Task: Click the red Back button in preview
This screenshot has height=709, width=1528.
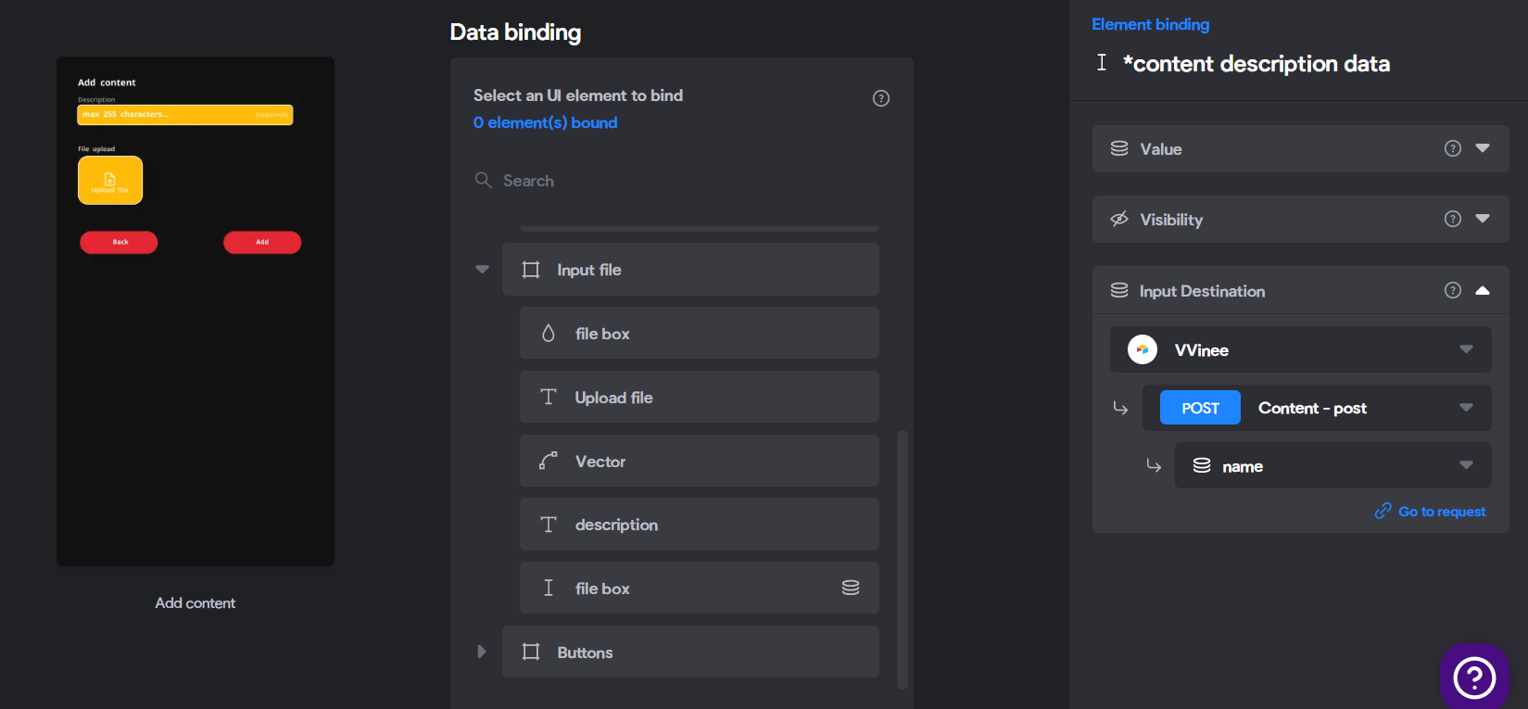Action: (119, 242)
